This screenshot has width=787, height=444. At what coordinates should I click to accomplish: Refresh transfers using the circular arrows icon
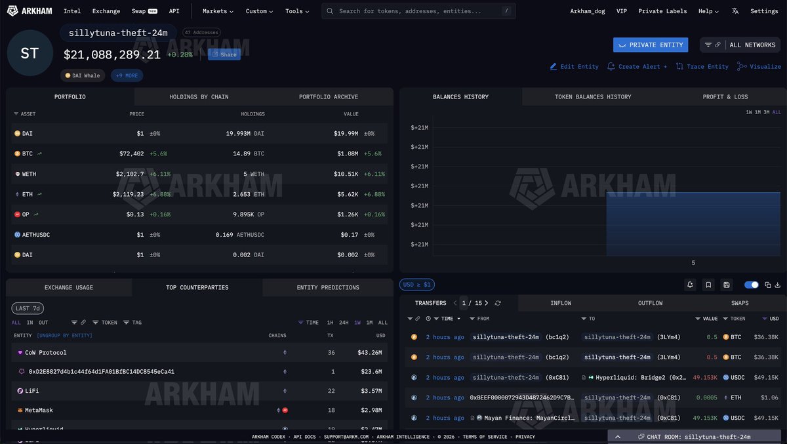pyautogui.click(x=498, y=303)
